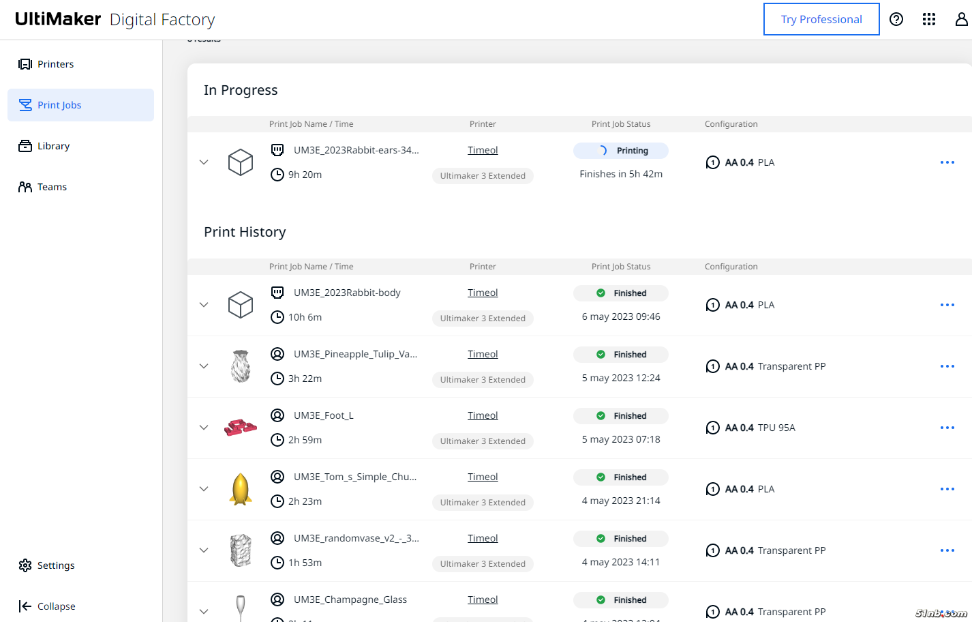Click the three dots for UM3E_2023Rabbit-body

(x=947, y=305)
